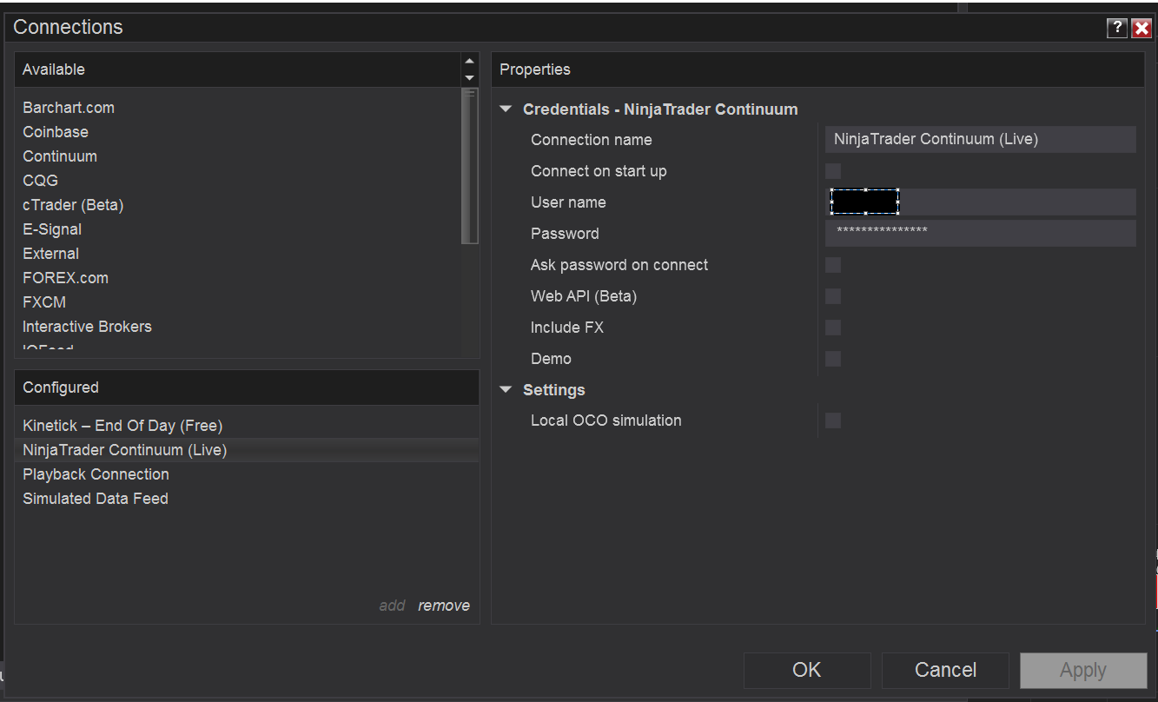Screen dimensions: 1158x702
Task: Select CQG connection type
Action: [x=41, y=181]
